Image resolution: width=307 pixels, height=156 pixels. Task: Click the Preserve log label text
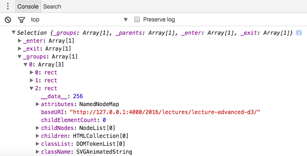pos(159,20)
